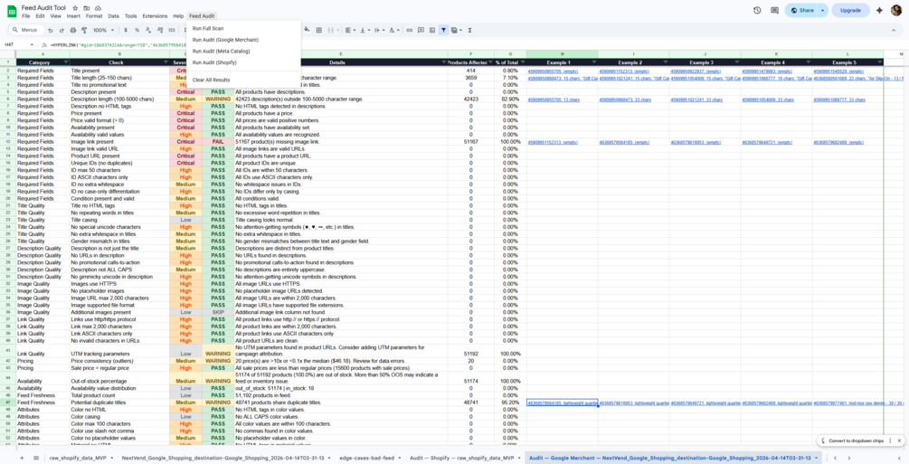Viewport: 909px width, 464px height.
Task: Select Run Full Scan menu item
Action: tap(207, 28)
